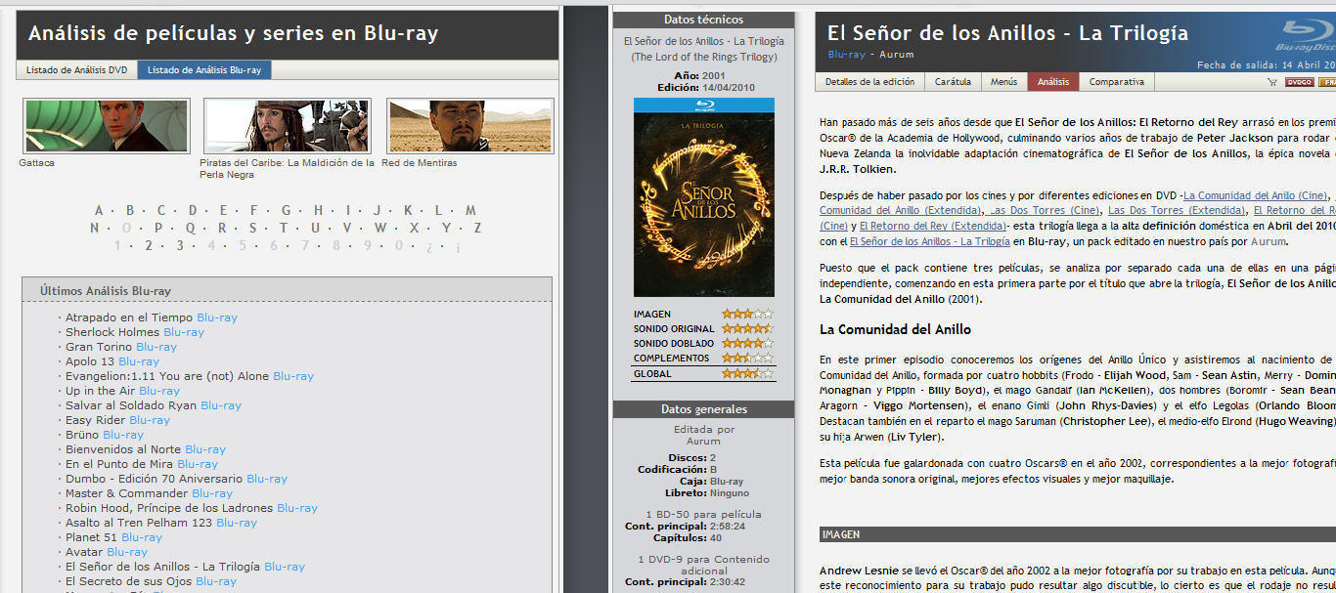This screenshot has height=593, width=1336.
Task: Click the GLOBAL star rating
Action: 747,373
